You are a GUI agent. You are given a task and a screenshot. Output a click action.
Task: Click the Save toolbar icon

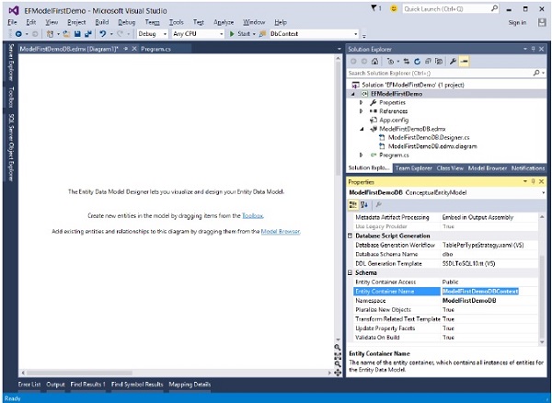(77, 34)
